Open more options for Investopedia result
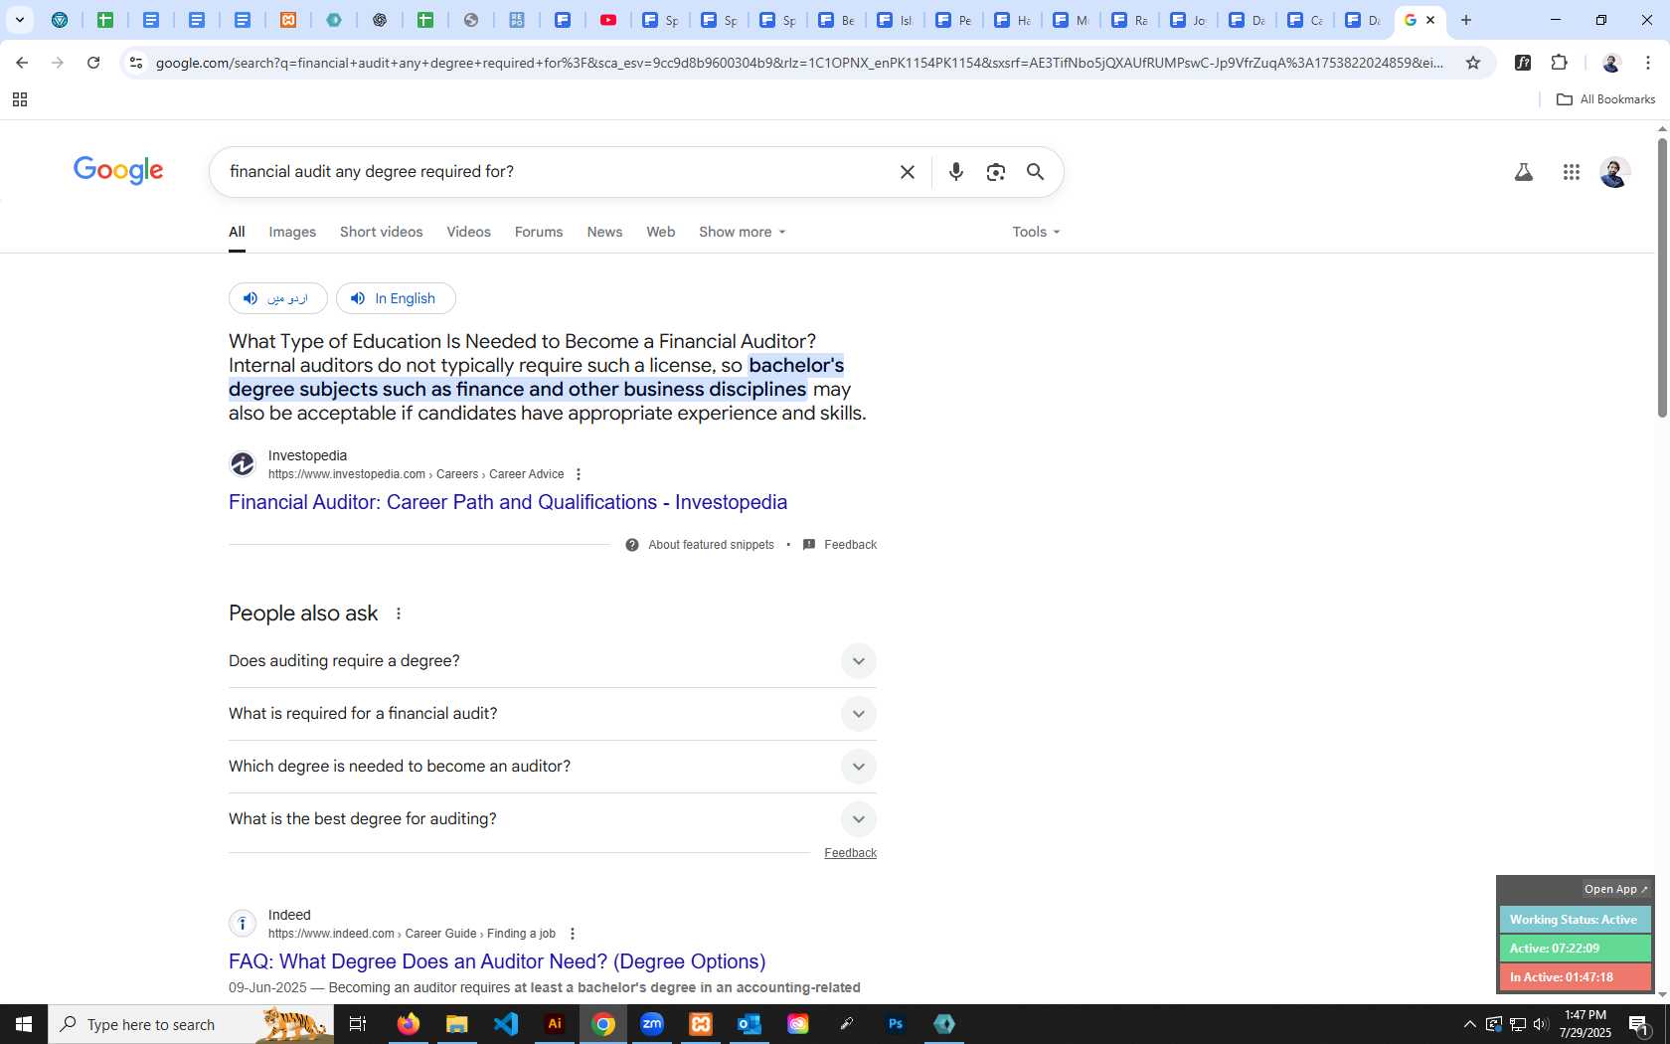This screenshot has height=1044, width=1670. tap(579, 474)
